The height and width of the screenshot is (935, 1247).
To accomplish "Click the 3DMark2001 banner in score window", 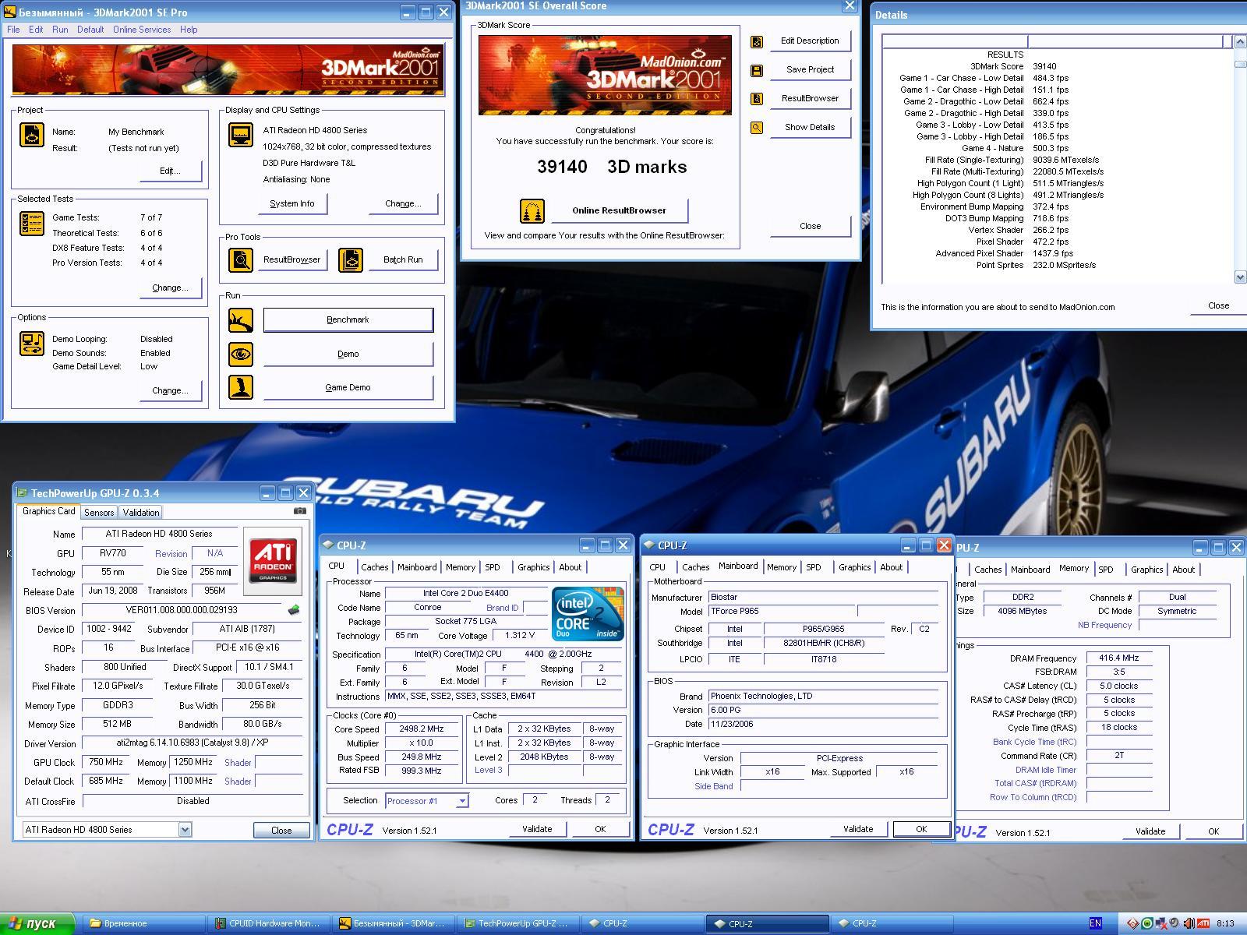I will [x=605, y=76].
